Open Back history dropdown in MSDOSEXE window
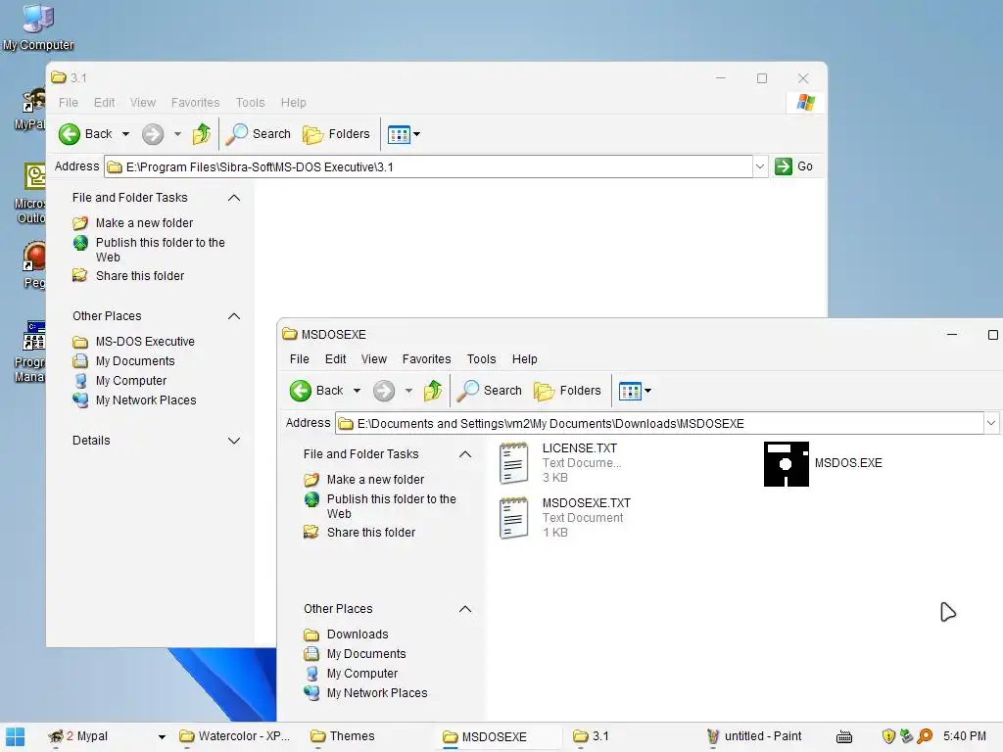The height and width of the screenshot is (752, 1003). pyautogui.click(x=357, y=391)
